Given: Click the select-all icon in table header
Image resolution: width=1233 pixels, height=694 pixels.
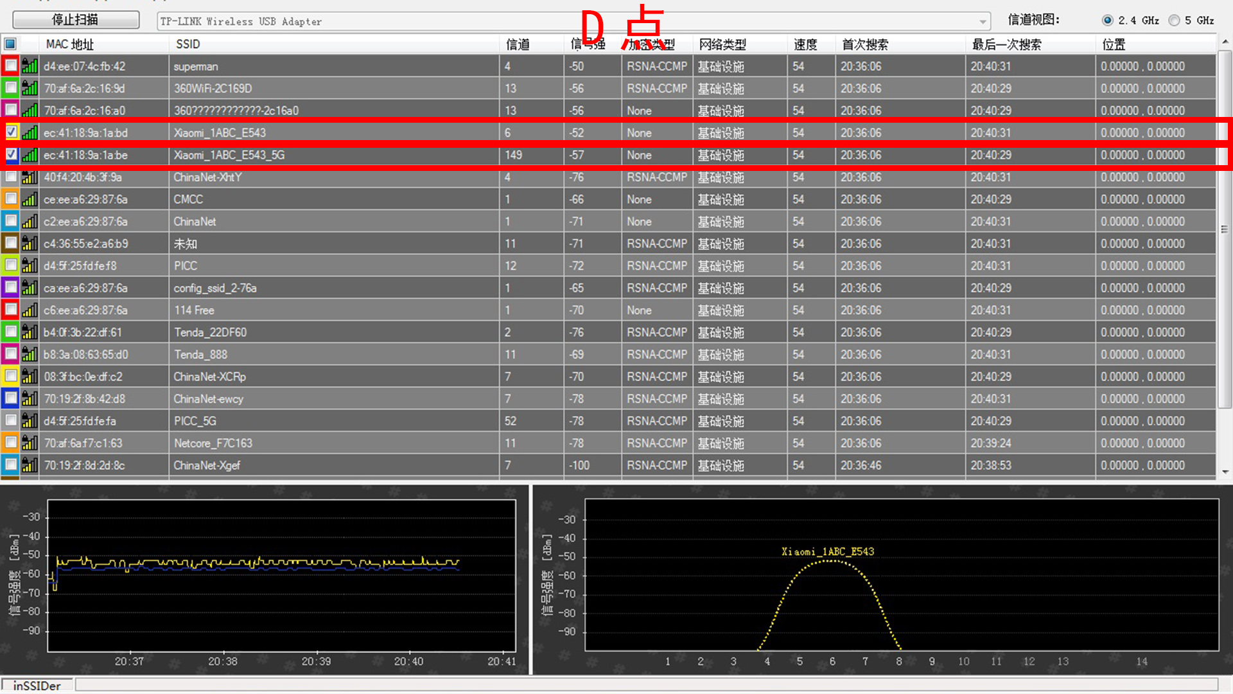Looking at the screenshot, I should click(x=10, y=44).
